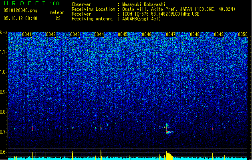
Task: Click the 0.9 kHz axis label
Action: [x=4, y=92]
